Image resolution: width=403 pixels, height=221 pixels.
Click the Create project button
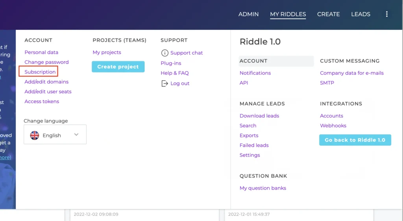click(118, 67)
